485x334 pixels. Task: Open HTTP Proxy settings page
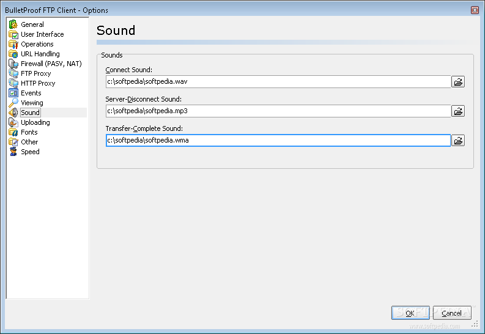pos(38,83)
